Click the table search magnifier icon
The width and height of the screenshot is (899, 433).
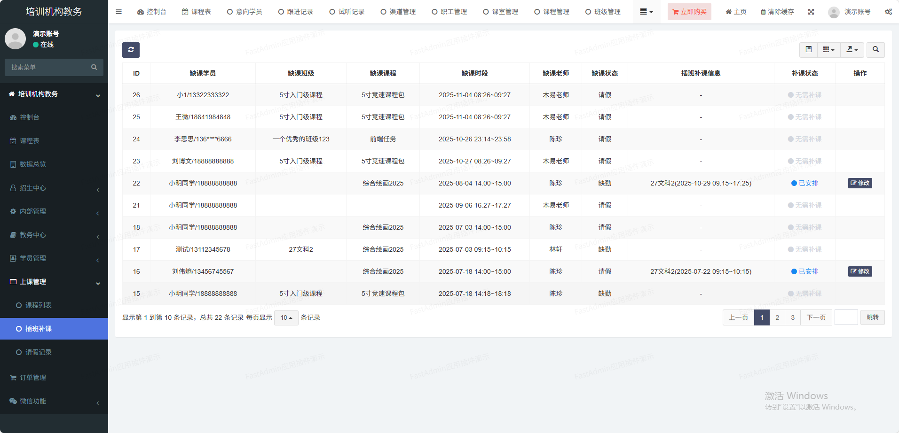coord(875,50)
